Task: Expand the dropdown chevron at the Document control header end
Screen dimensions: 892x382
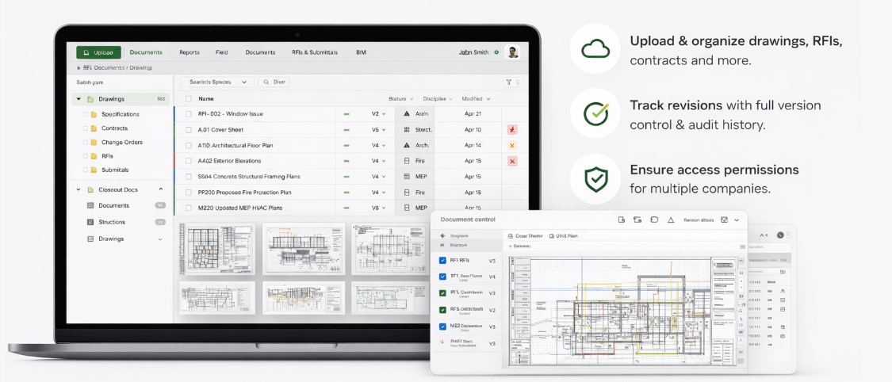Action: (x=737, y=220)
